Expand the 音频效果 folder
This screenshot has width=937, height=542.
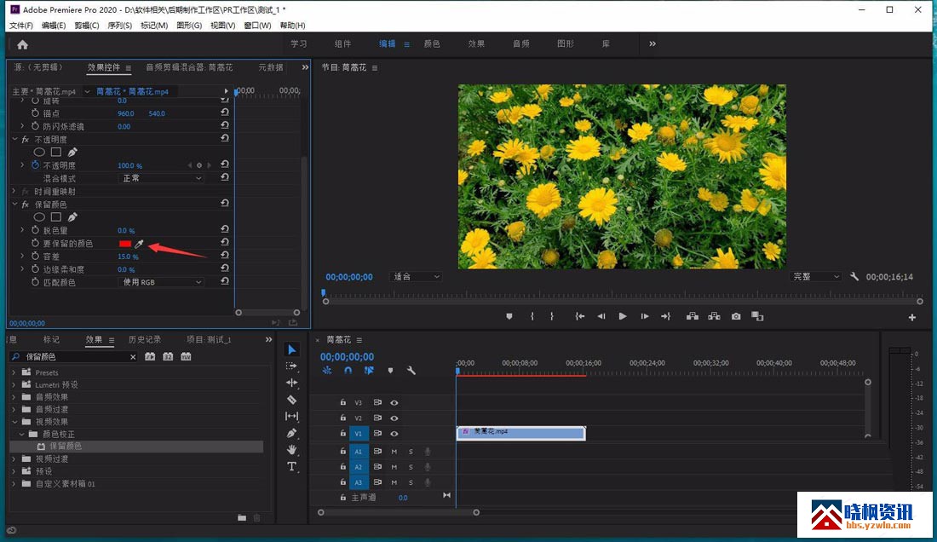(14, 397)
